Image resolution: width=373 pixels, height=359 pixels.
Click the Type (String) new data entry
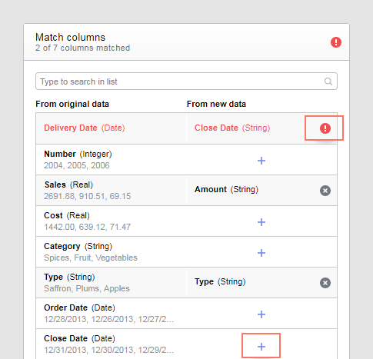(x=220, y=281)
